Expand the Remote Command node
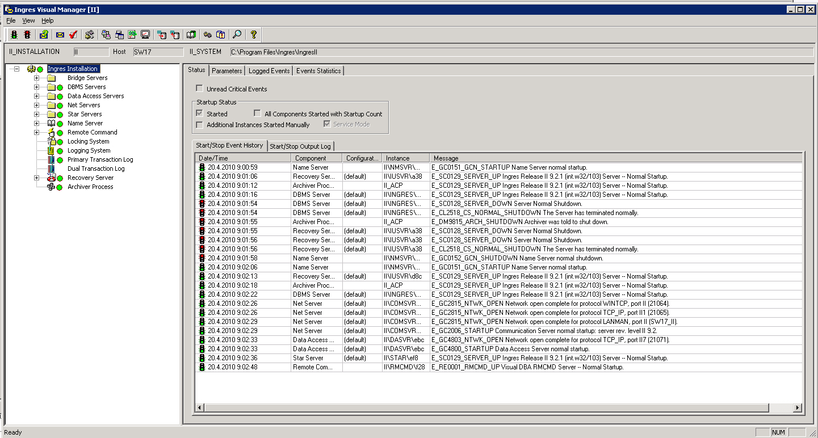This screenshot has width=818, height=438. [36, 132]
